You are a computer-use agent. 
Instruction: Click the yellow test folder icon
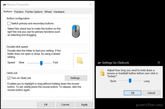click(x=80, y=60)
